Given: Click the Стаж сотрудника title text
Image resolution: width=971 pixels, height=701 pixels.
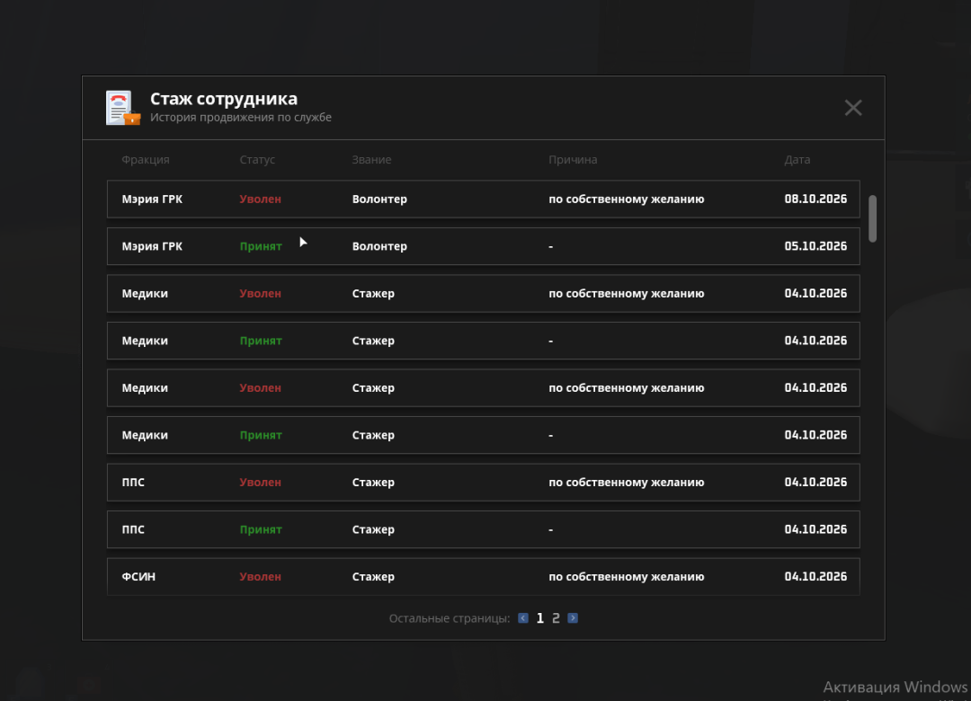Looking at the screenshot, I should click(224, 99).
